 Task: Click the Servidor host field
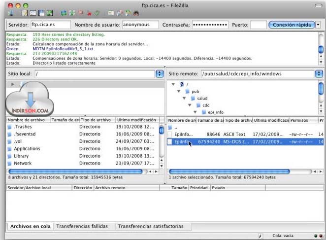point(51,25)
